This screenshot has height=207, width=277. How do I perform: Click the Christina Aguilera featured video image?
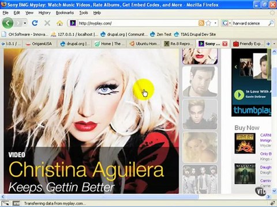(x=91, y=121)
